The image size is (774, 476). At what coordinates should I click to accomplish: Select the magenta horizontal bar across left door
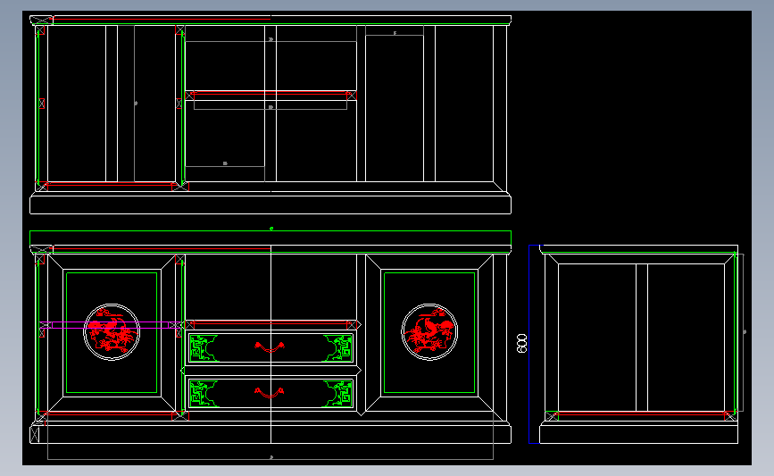click(112, 325)
